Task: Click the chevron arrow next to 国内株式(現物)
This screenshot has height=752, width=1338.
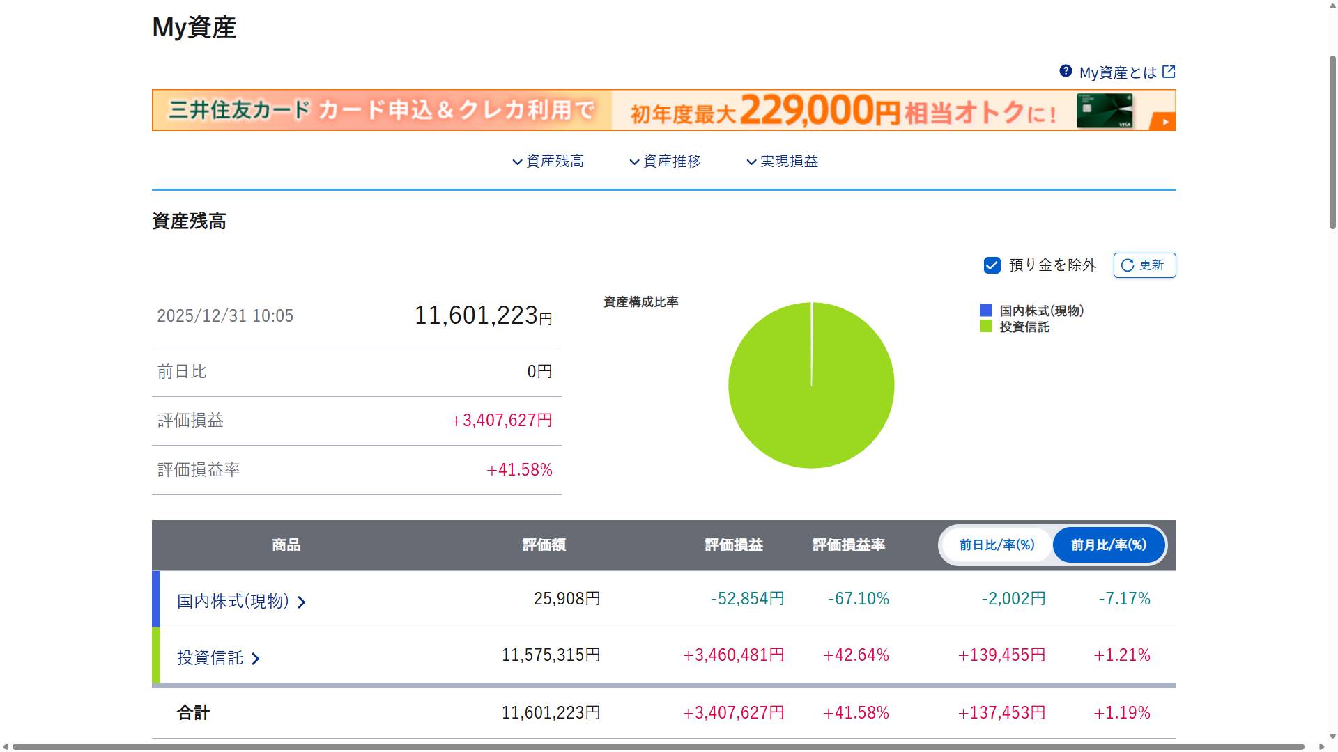Action: 302,600
